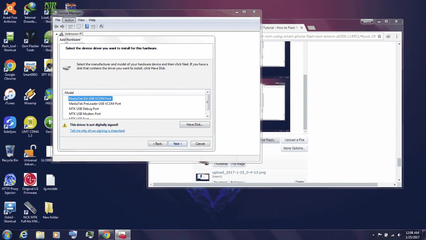The height and width of the screenshot is (240, 426).
Task: Open SmartBRO desktop icon
Action: [30, 68]
